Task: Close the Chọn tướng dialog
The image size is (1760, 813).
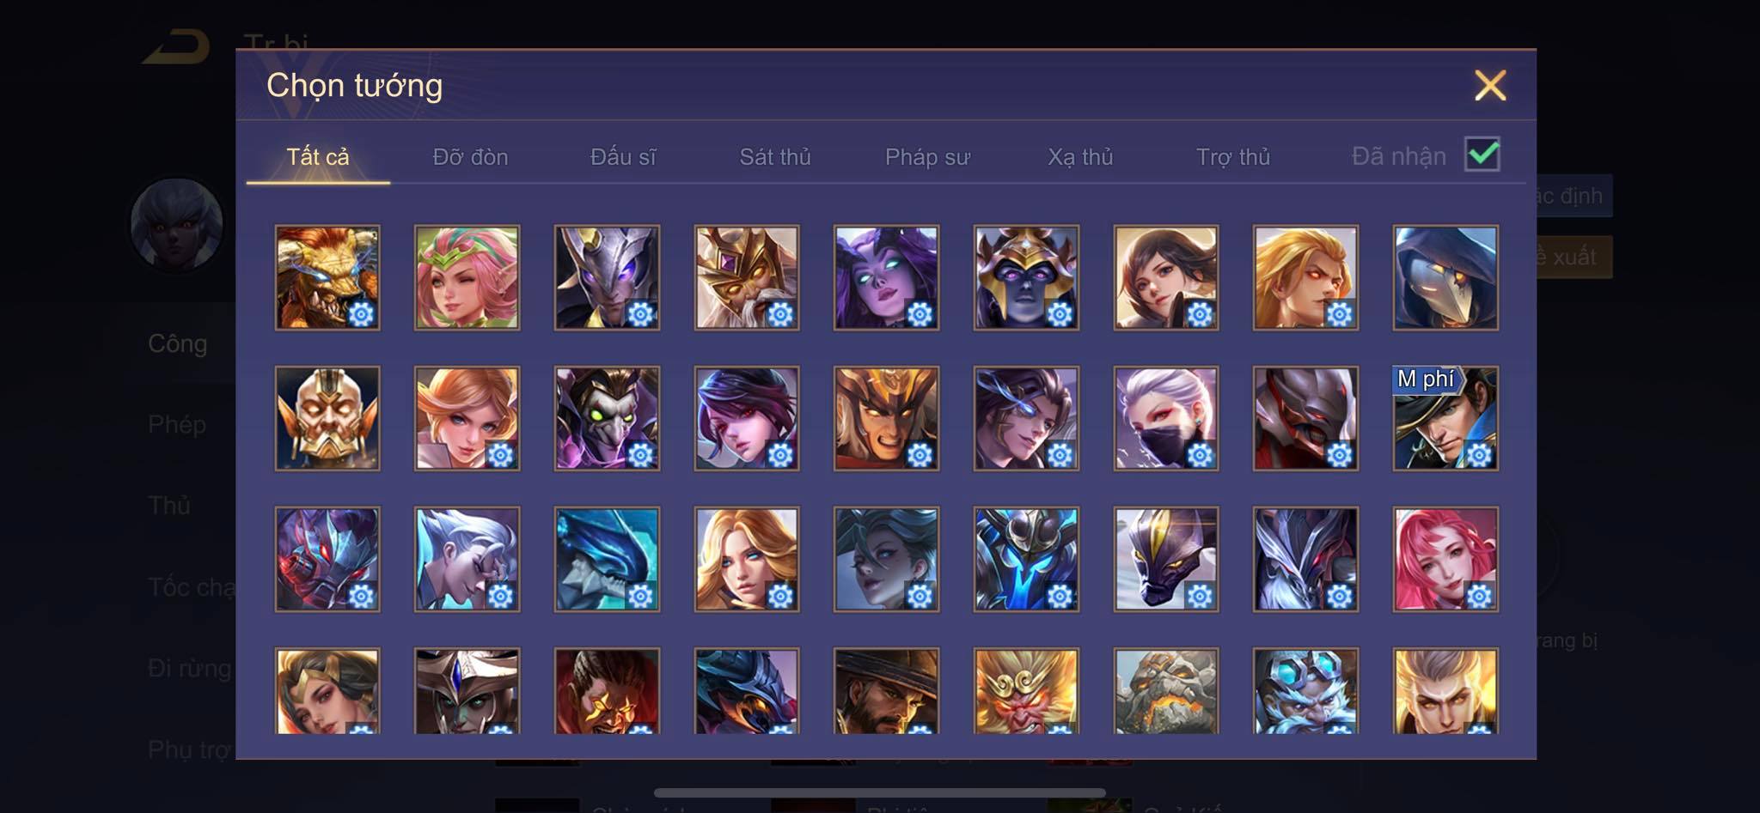Action: (x=1490, y=85)
